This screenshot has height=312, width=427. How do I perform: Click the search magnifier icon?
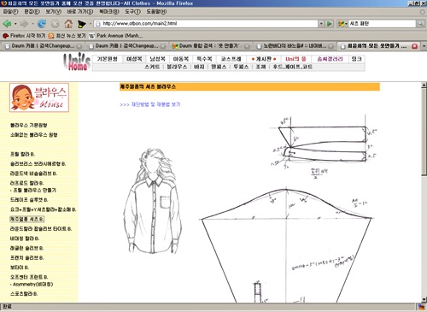420,24
